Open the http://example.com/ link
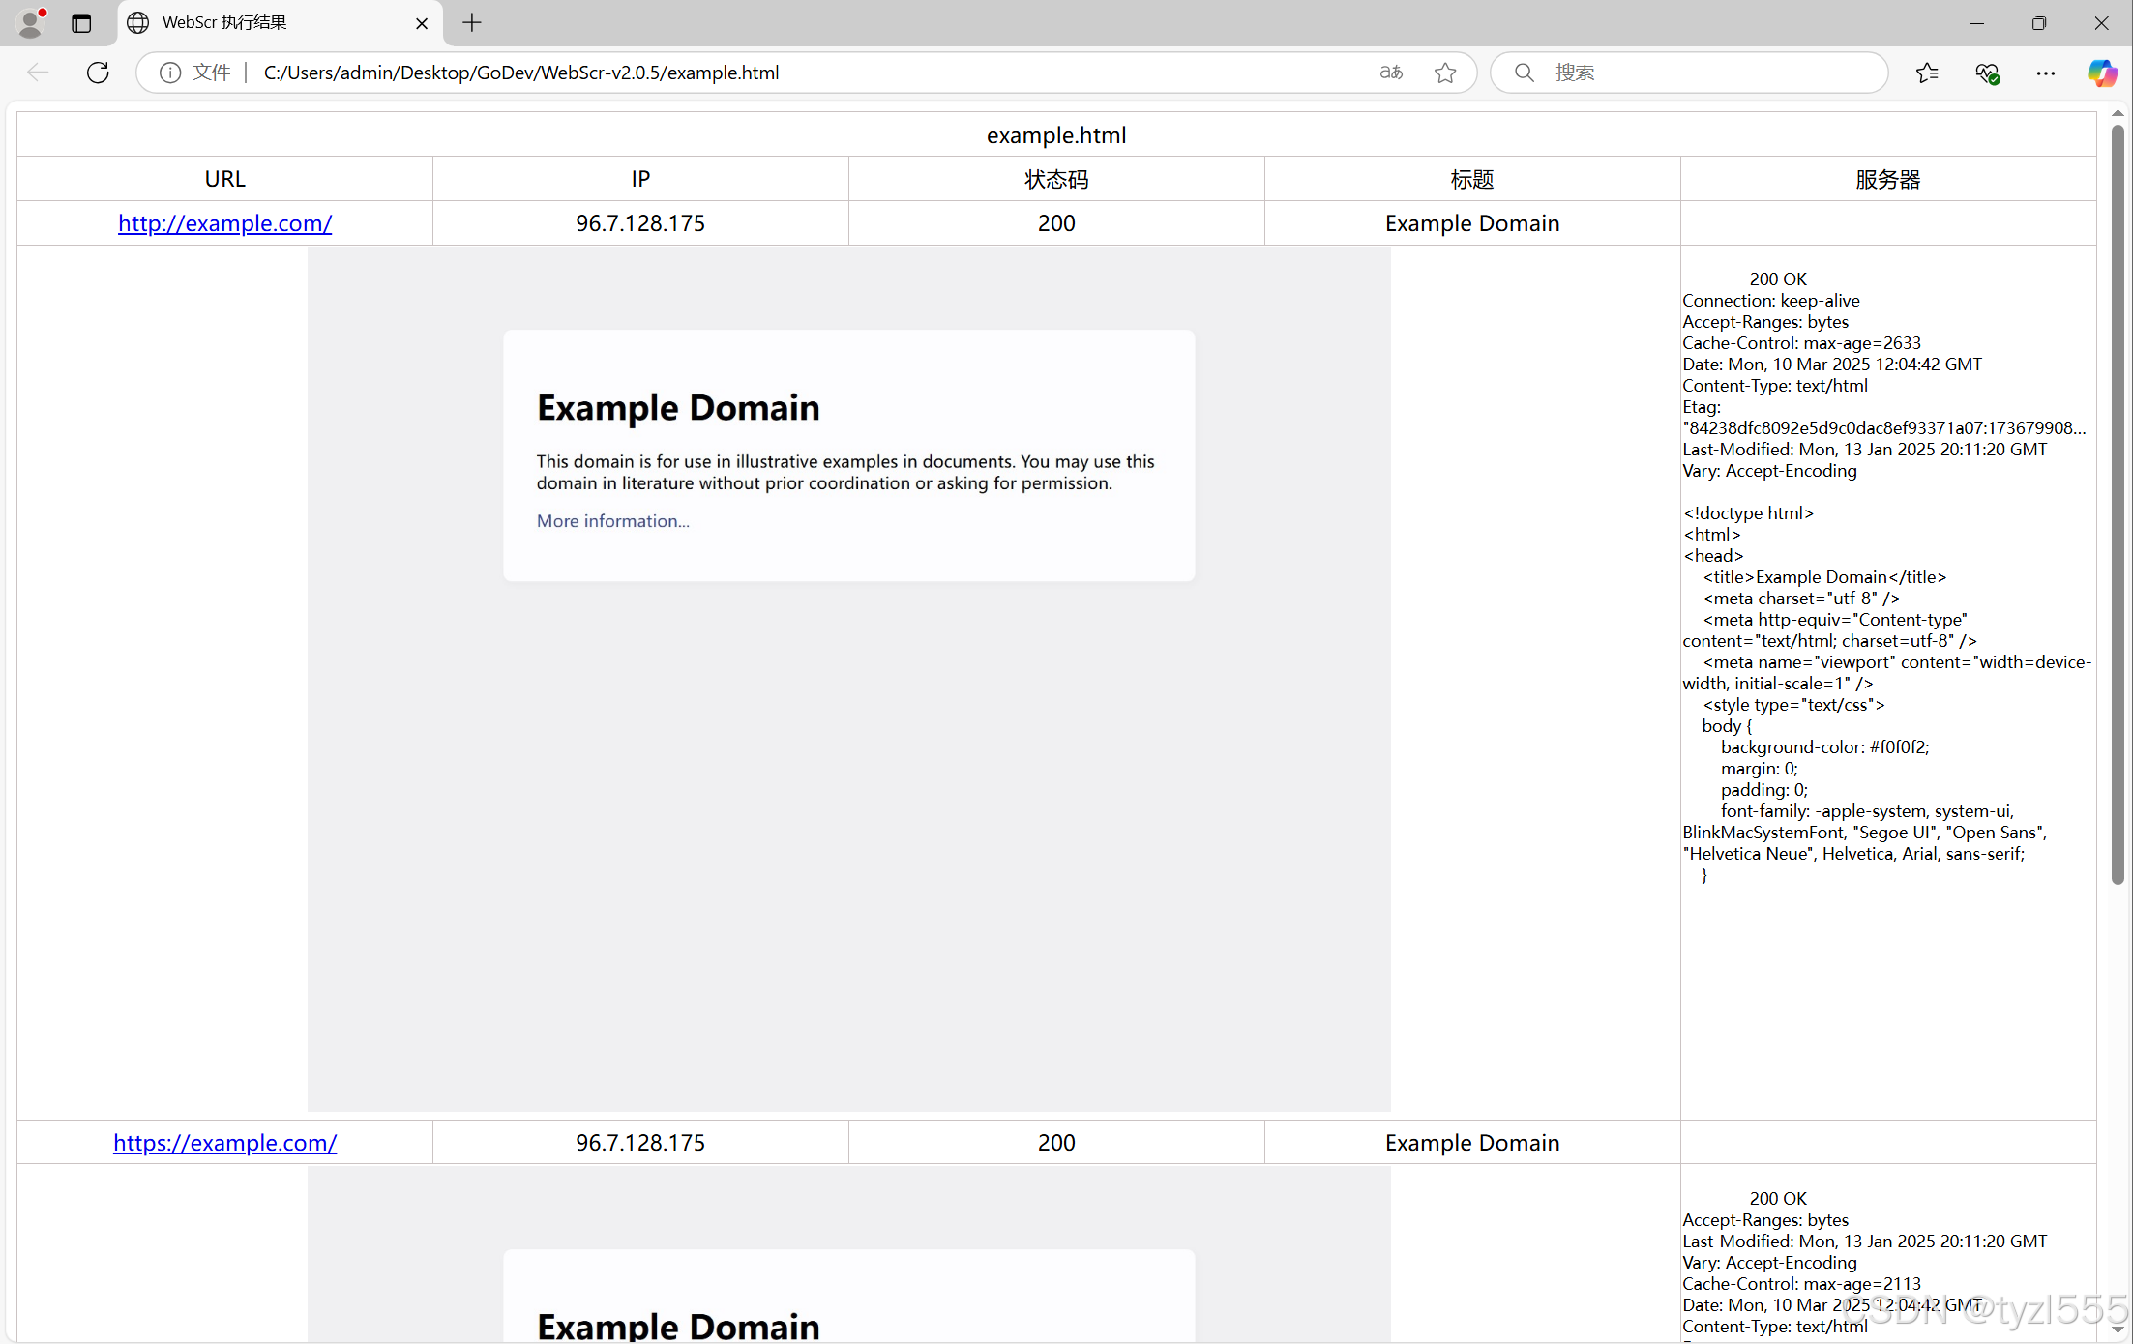 [224, 223]
